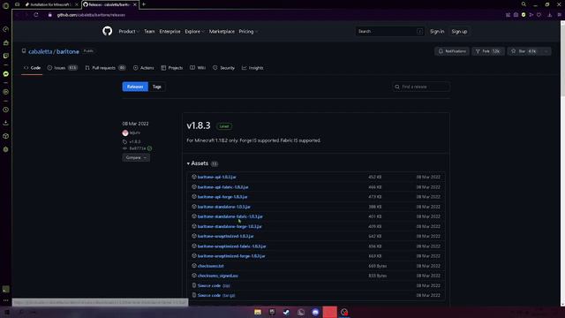565x318 pixels.
Task: Open the Compare dropdown button
Action: pyautogui.click(x=136, y=157)
